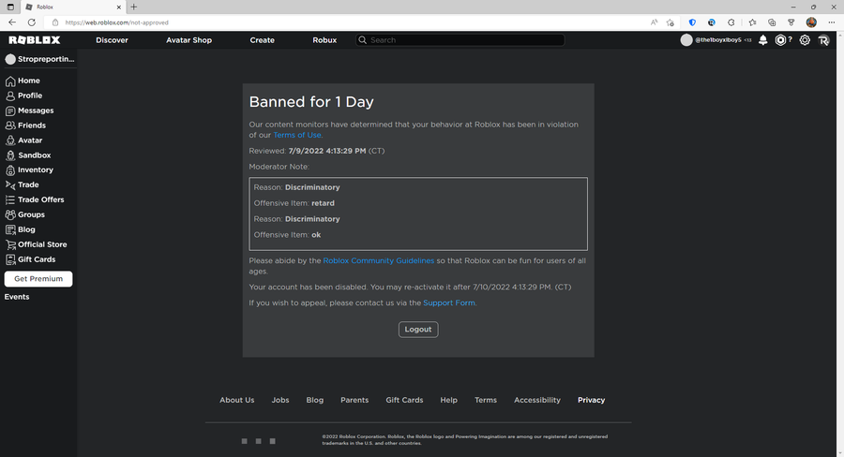Open the Terms of Use link

(x=297, y=135)
